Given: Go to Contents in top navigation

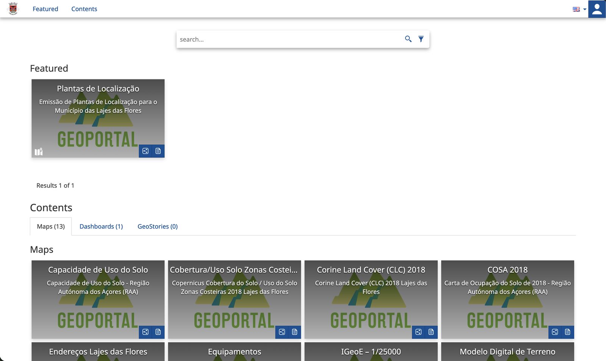Looking at the screenshot, I should [84, 9].
